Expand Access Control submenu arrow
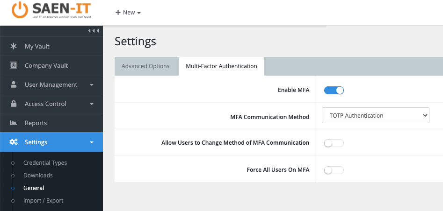 click(x=92, y=104)
